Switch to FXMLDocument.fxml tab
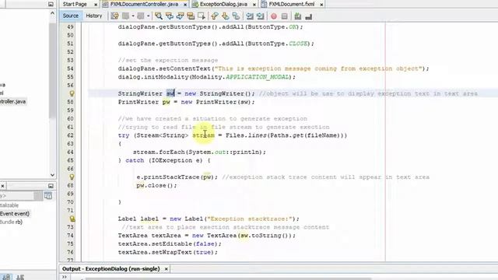Screen dimensions: 498x280 point(291,4)
